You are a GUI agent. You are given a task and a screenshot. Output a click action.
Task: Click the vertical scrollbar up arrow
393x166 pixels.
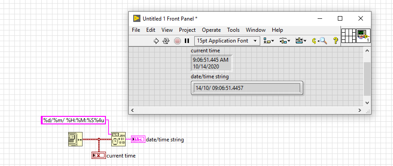[x=367, y=51]
